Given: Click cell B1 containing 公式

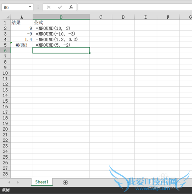Looking at the screenshot, I should click(x=61, y=23).
